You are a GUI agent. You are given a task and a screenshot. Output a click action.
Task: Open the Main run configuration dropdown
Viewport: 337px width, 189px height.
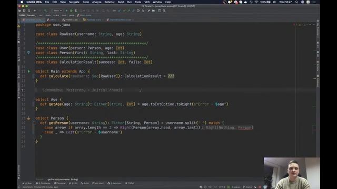tap(56, 10)
